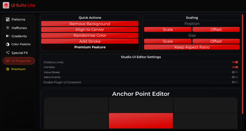This screenshot has width=246, height=131.
Task: Switch to the Gradients section
Action: 19,36
